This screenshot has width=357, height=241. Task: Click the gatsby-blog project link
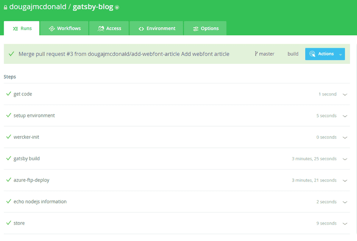pyautogui.click(x=93, y=7)
